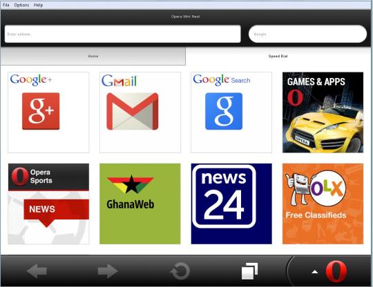Open the GhanaWeb speed dial tile

140,204
